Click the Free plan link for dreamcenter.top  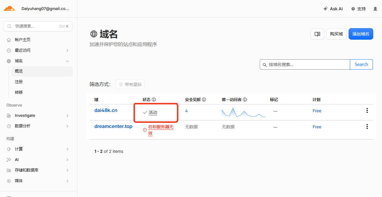pos(317,127)
